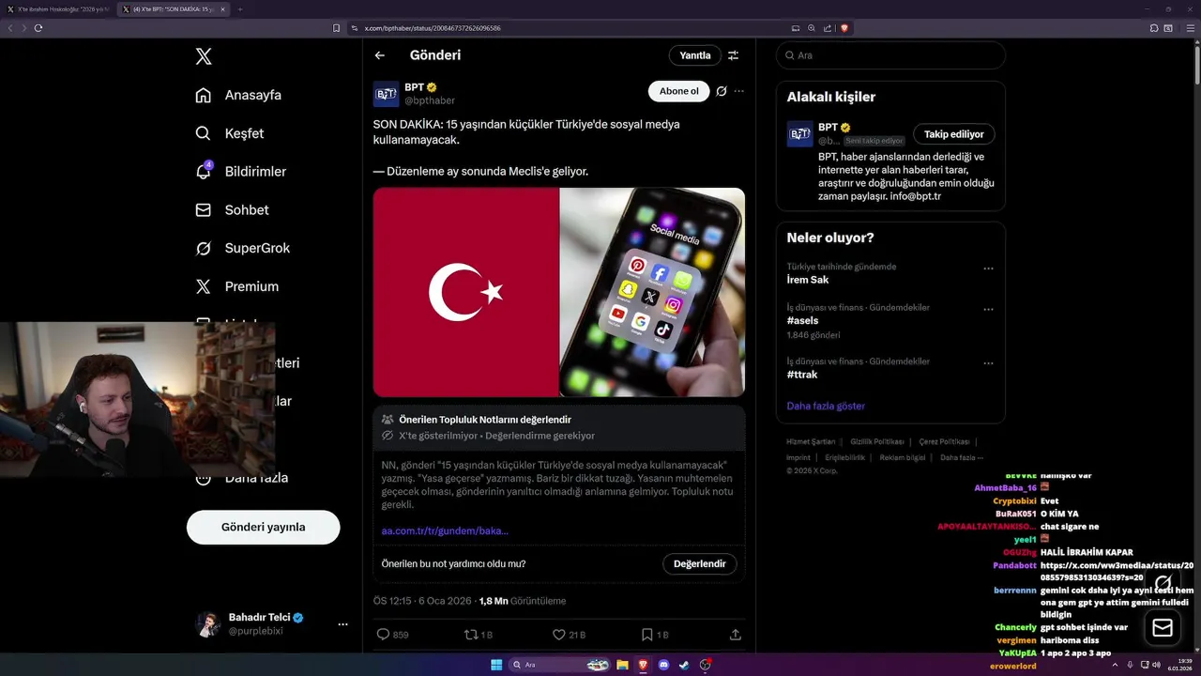Click Abone ol subscribe button
Image resolution: width=1201 pixels, height=676 pixels.
click(x=679, y=91)
